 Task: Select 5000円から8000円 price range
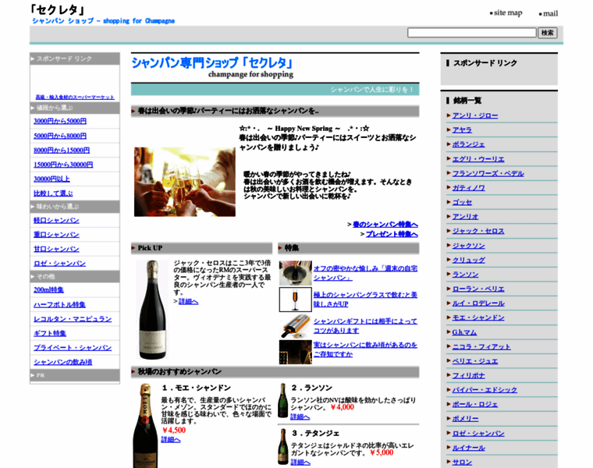pyautogui.click(x=60, y=136)
